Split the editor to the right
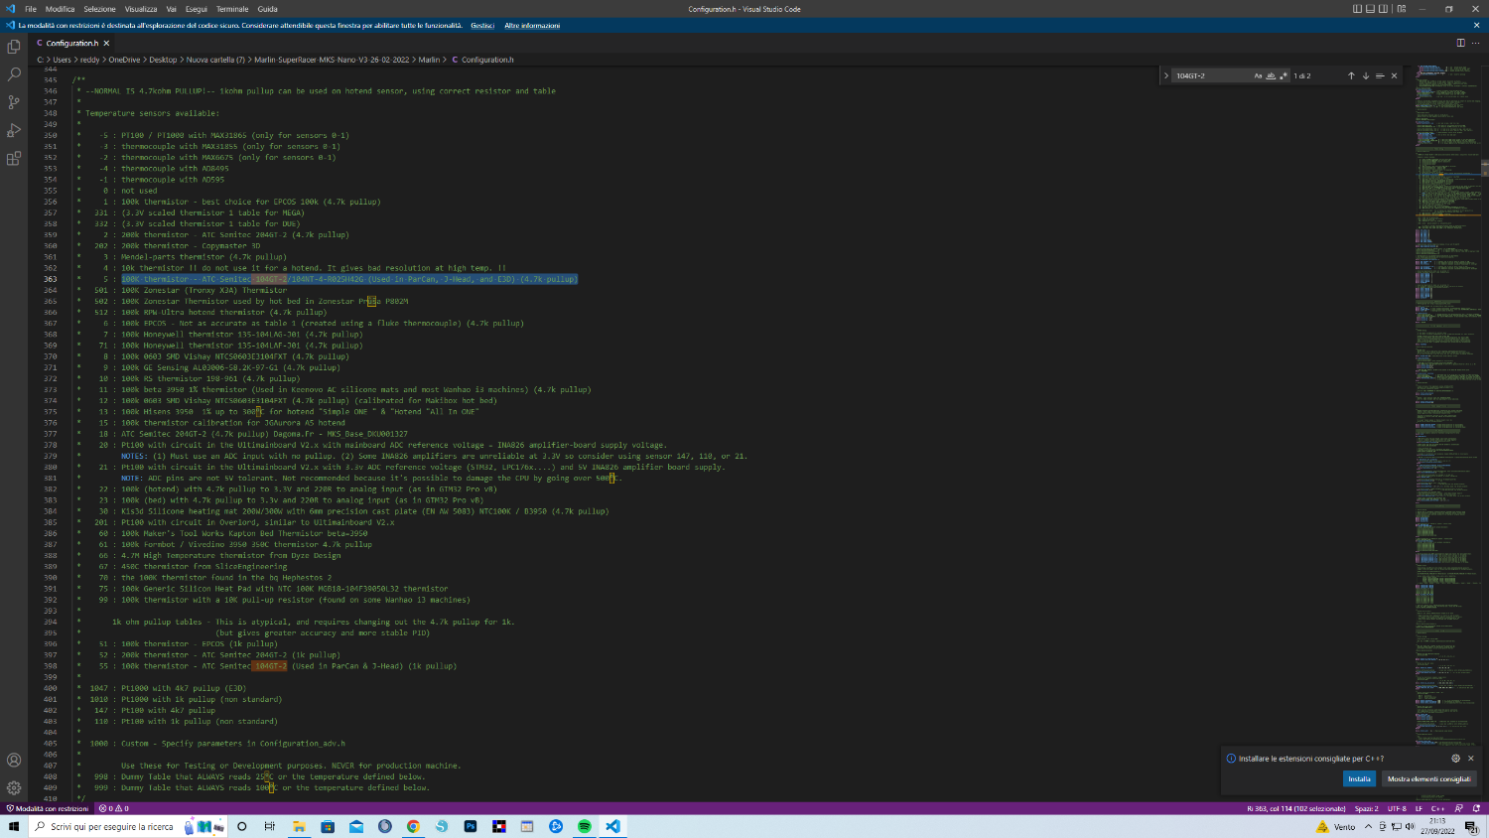1489x838 pixels. (x=1460, y=43)
